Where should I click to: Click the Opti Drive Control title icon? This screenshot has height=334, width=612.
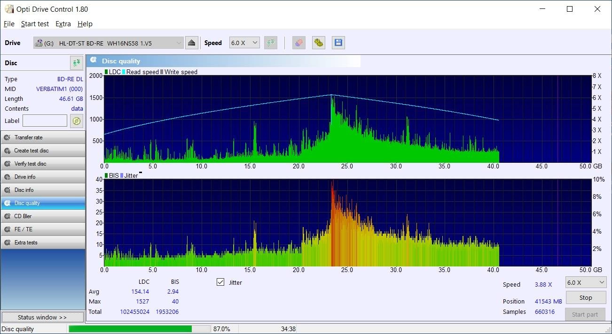pos(9,9)
